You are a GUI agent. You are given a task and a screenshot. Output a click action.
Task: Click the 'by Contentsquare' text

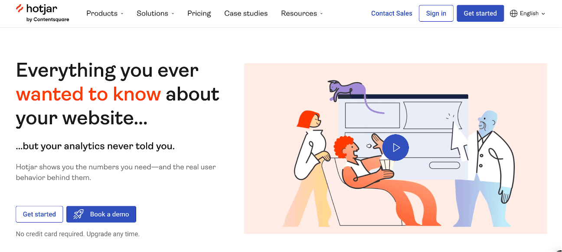(48, 19)
